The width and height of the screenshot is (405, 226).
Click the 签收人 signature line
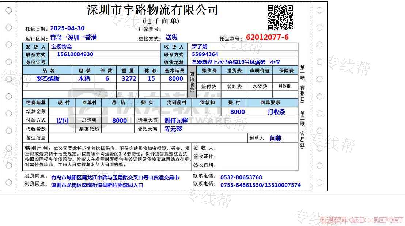click(x=204, y=148)
